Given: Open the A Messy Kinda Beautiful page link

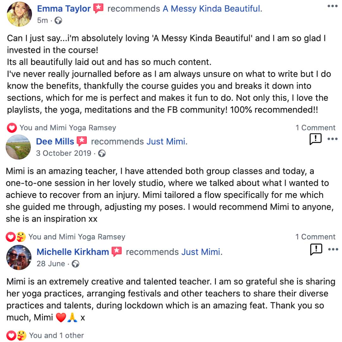Looking at the screenshot, I should click(x=212, y=9).
